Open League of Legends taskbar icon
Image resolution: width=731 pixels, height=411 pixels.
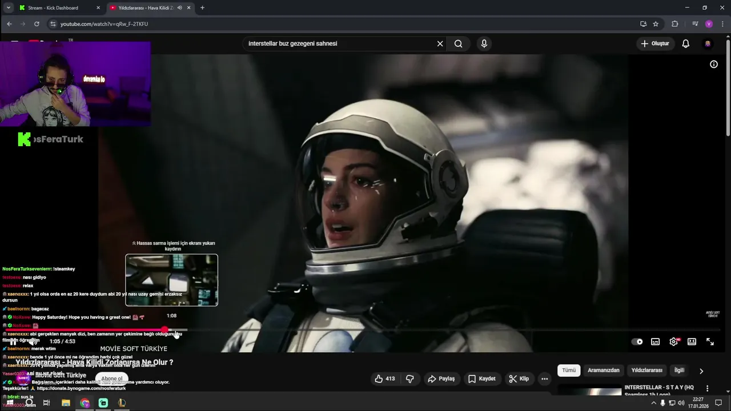pyautogui.click(x=122, y=402)
